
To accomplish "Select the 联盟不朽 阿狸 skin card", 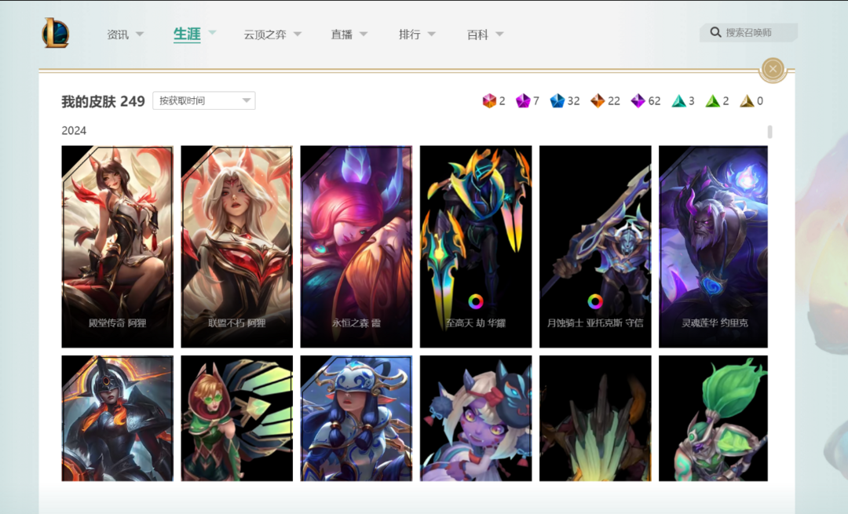I will (237, 246).
